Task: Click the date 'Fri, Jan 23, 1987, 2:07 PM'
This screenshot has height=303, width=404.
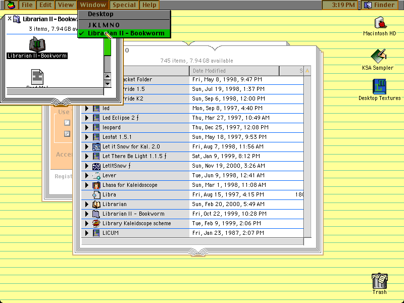Action: (x=228, y=233)
